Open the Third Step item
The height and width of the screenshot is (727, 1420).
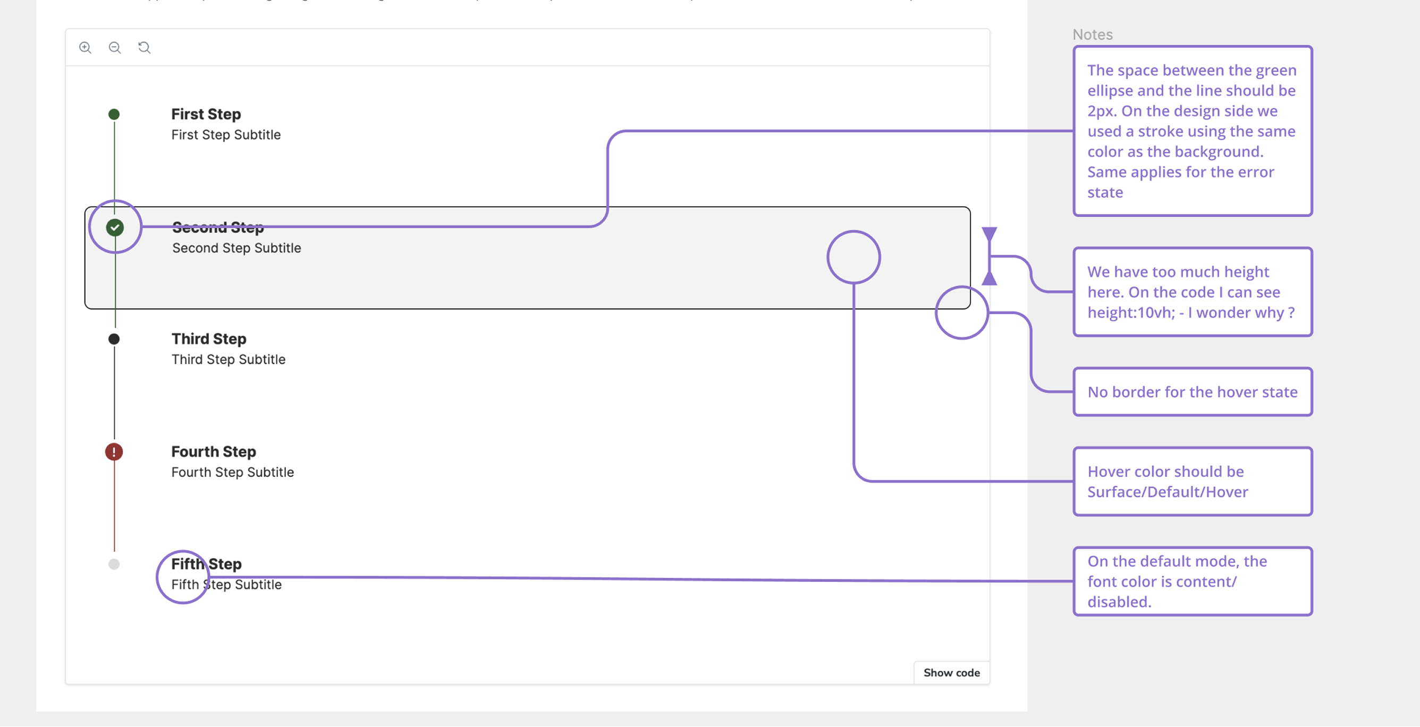(208, 339)
